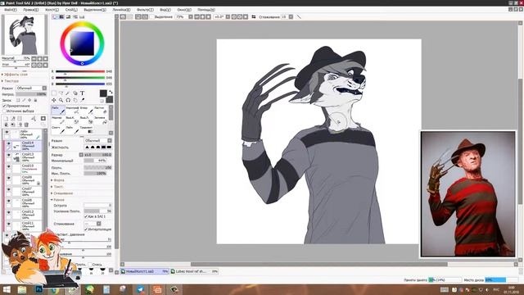The width and height of the screenshot is (524, 295).
Task: Select the НовыйХолст1.sai2 document tab
Action: click(144, 271)
